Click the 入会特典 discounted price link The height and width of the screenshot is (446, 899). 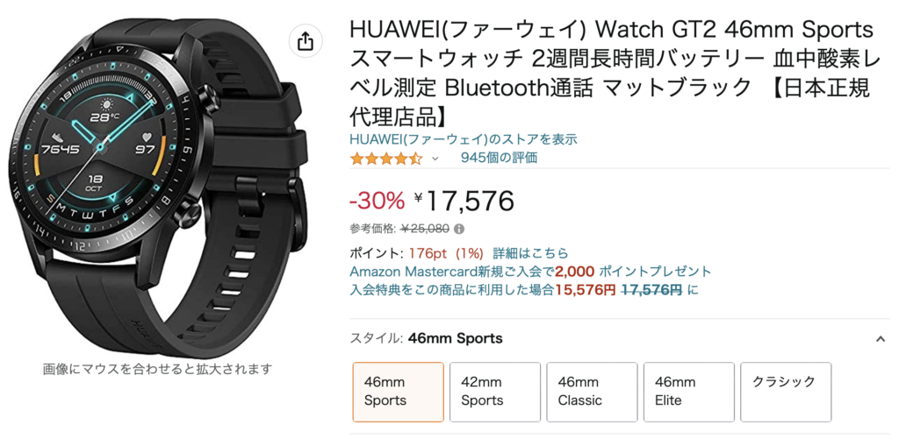click(x=524, y=290)
